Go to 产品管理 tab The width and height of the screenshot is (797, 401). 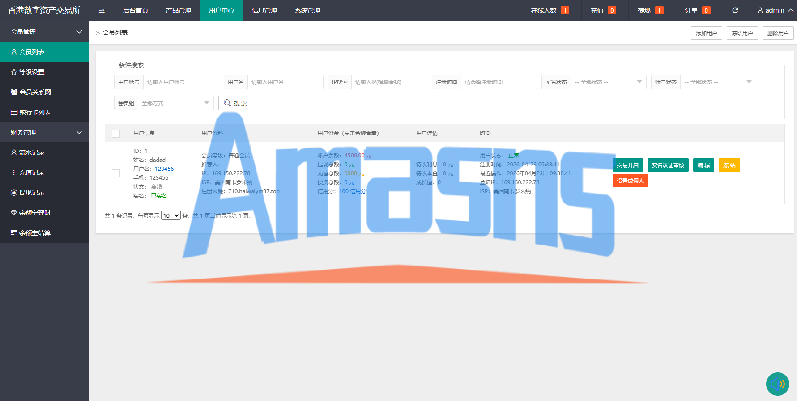tap(179, 10)
